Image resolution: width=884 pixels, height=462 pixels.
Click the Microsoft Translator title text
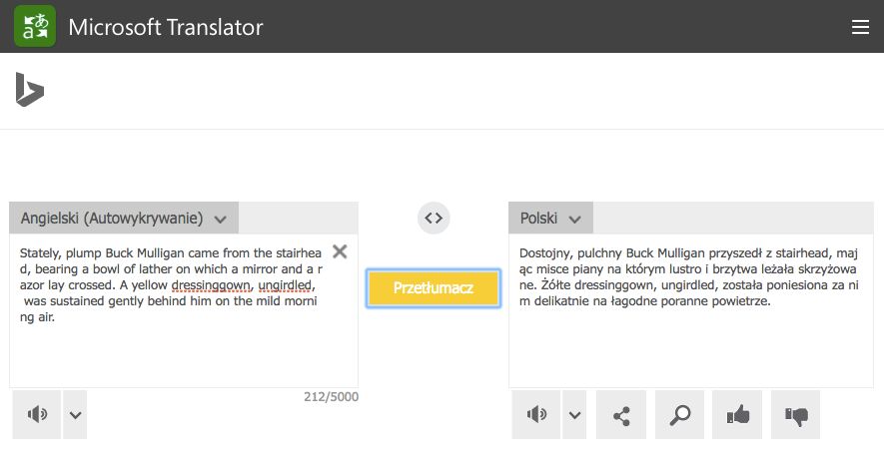click(x=166, y=28)
